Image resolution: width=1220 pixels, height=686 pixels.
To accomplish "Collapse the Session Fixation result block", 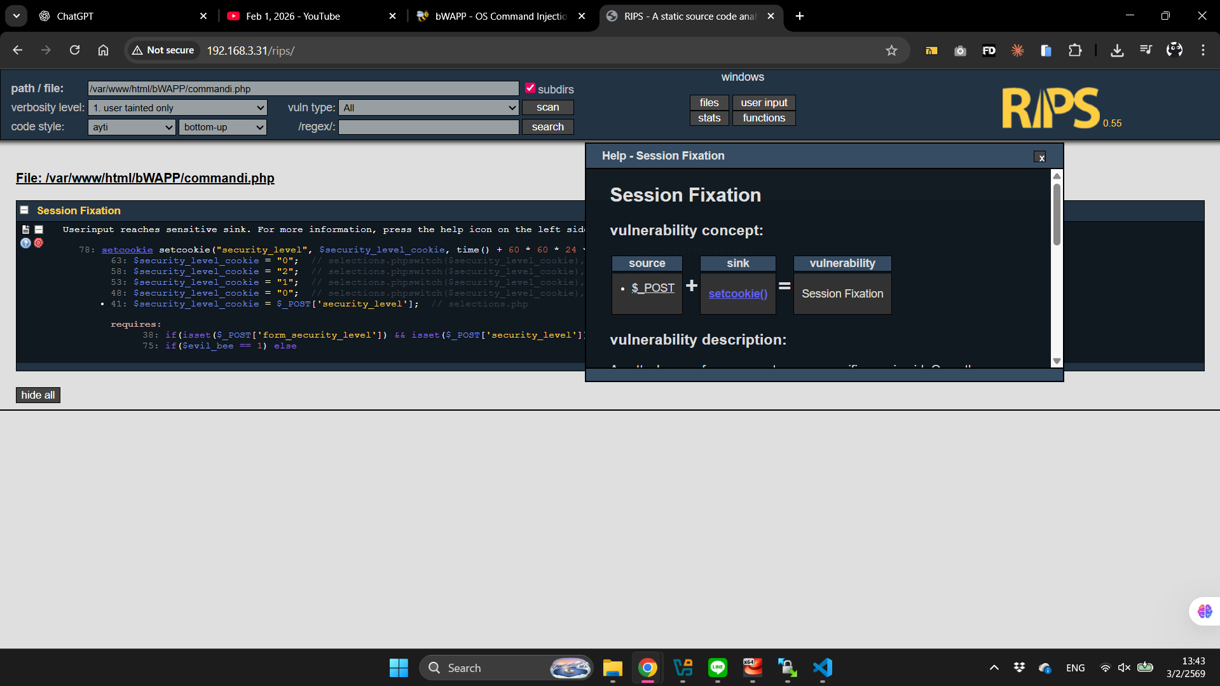I will pyautogui.click(x=24, y=210).
